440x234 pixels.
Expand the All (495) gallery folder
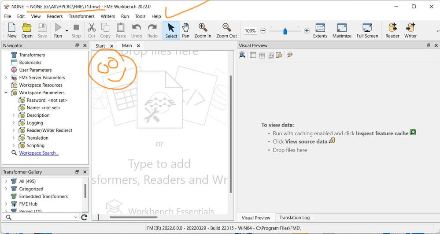pos(6,181)
